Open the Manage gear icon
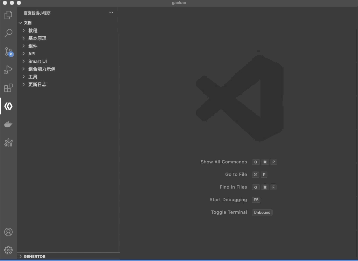 click(8, 250)
